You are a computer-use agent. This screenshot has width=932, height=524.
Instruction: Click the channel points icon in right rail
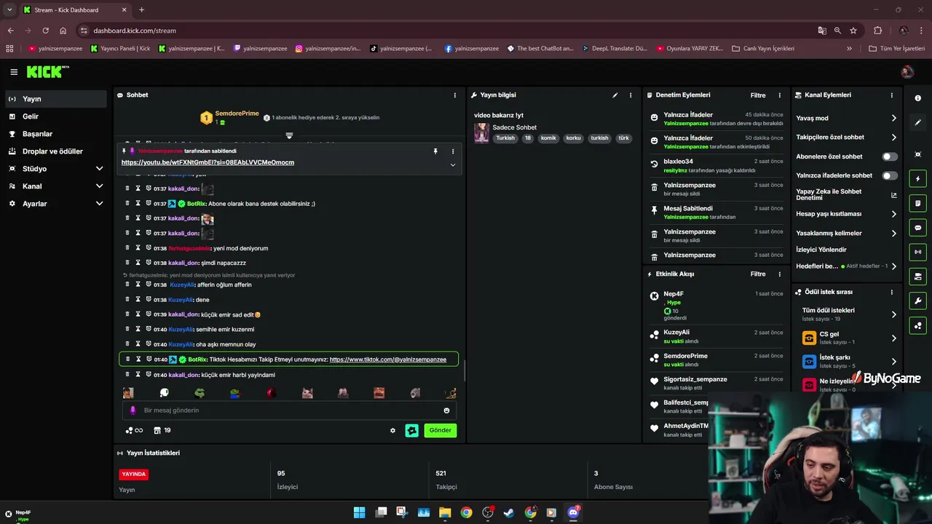click(917, 325)
